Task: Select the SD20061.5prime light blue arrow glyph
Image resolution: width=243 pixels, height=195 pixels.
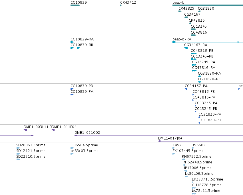Action: click(18, 148)
